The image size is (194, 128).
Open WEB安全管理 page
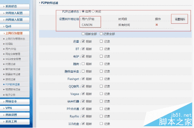[13, 59]
